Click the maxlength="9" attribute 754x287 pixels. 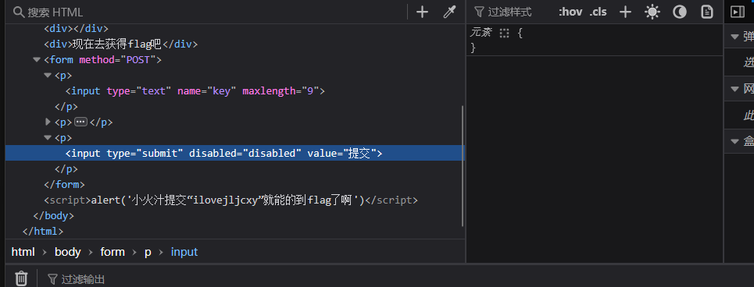click(x=281, y=90)
